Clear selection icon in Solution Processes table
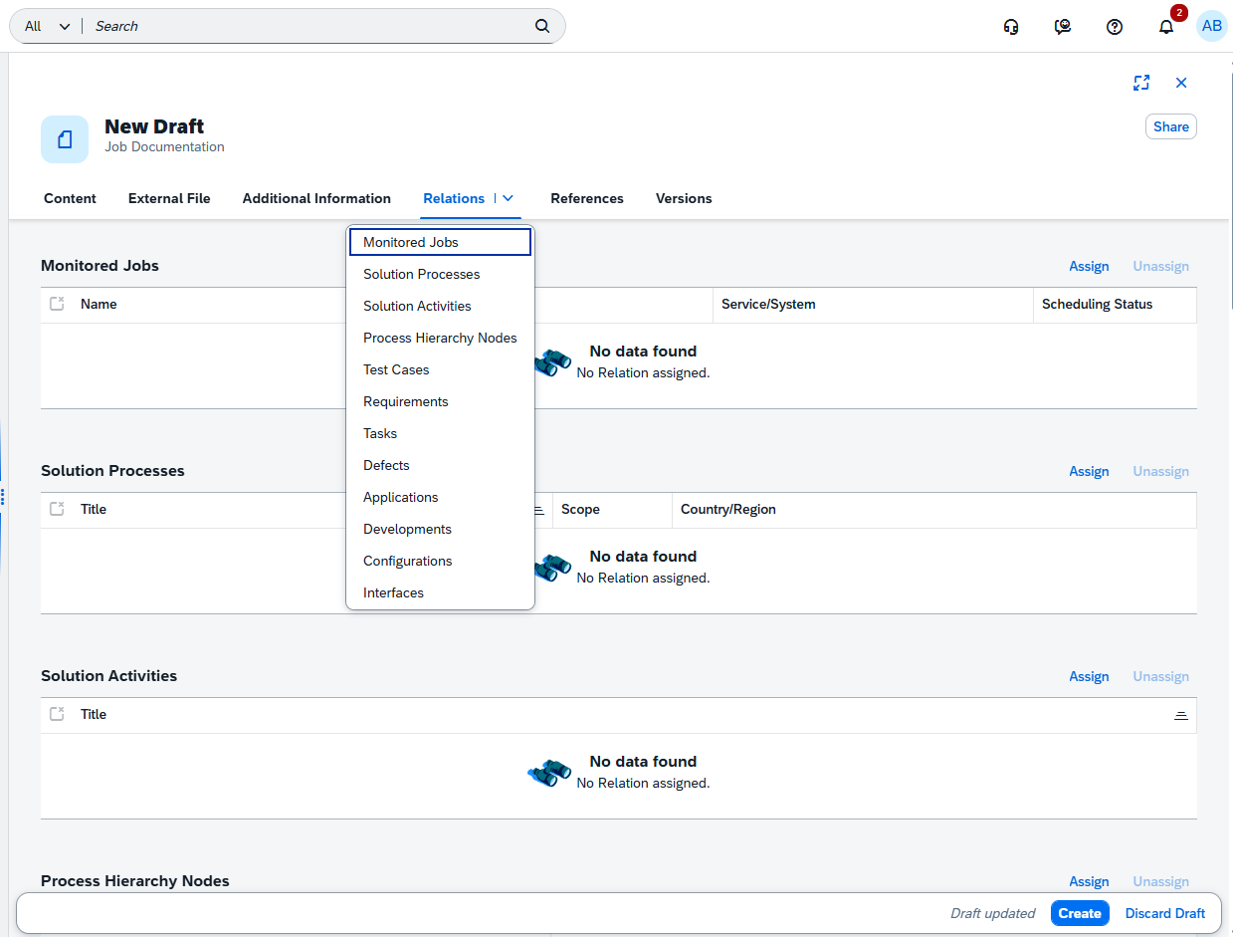Screen dimensions: 1233x937 click(x=57, y=509)
